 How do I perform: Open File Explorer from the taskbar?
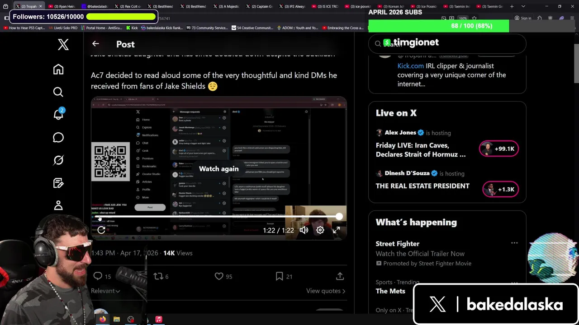pos(117,319)
